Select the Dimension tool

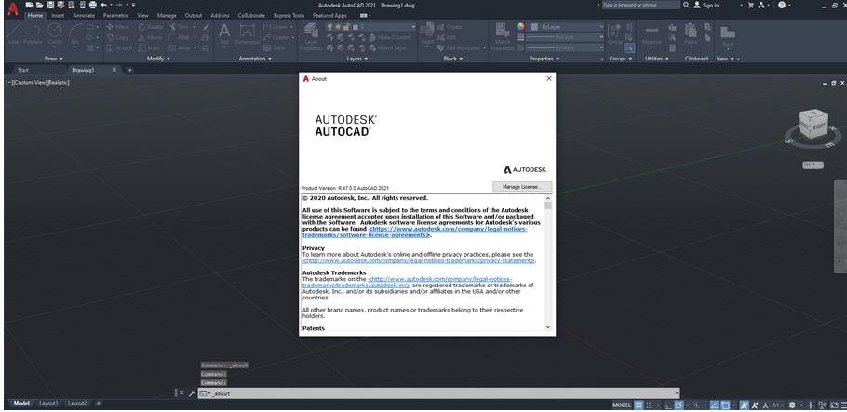point(248,33)
